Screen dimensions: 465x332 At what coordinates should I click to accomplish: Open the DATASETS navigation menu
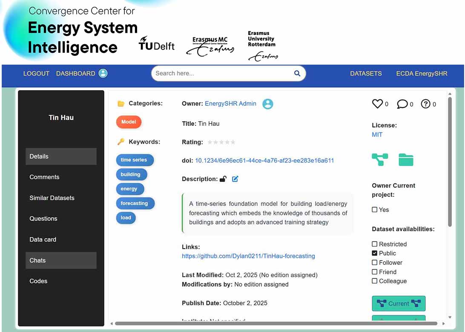[366, 73]
